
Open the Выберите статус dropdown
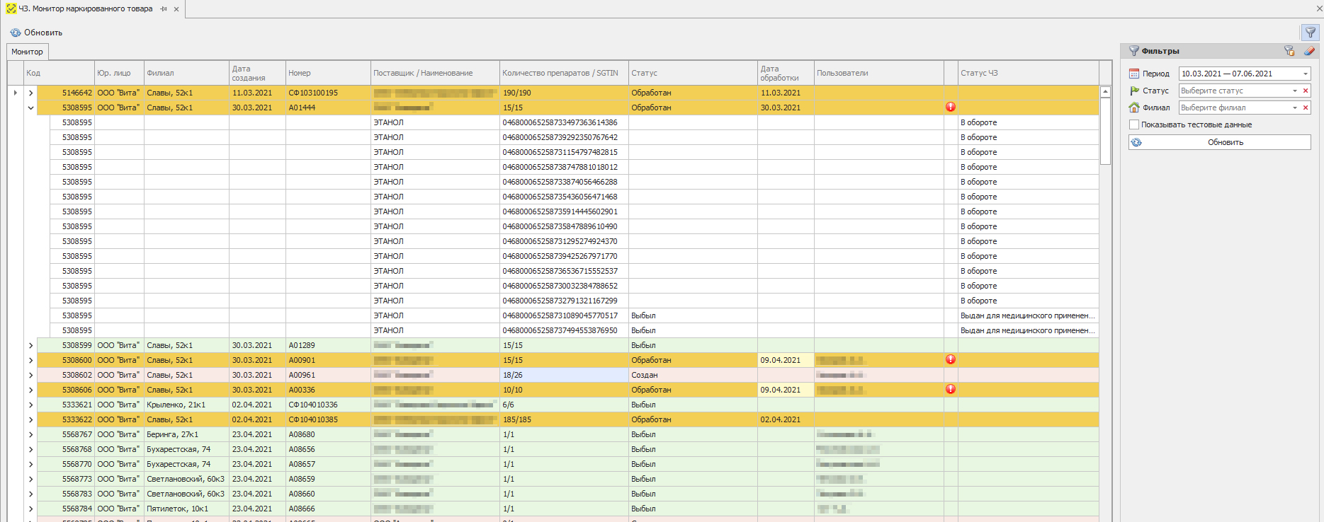tap(1295, 91)
